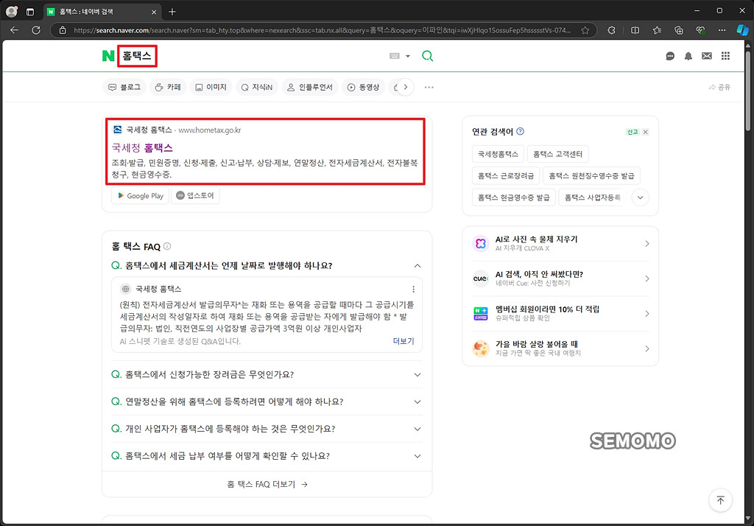Click the 신고 report button
The width and height of the screenshot is (754, 526).
coord(633,132)
